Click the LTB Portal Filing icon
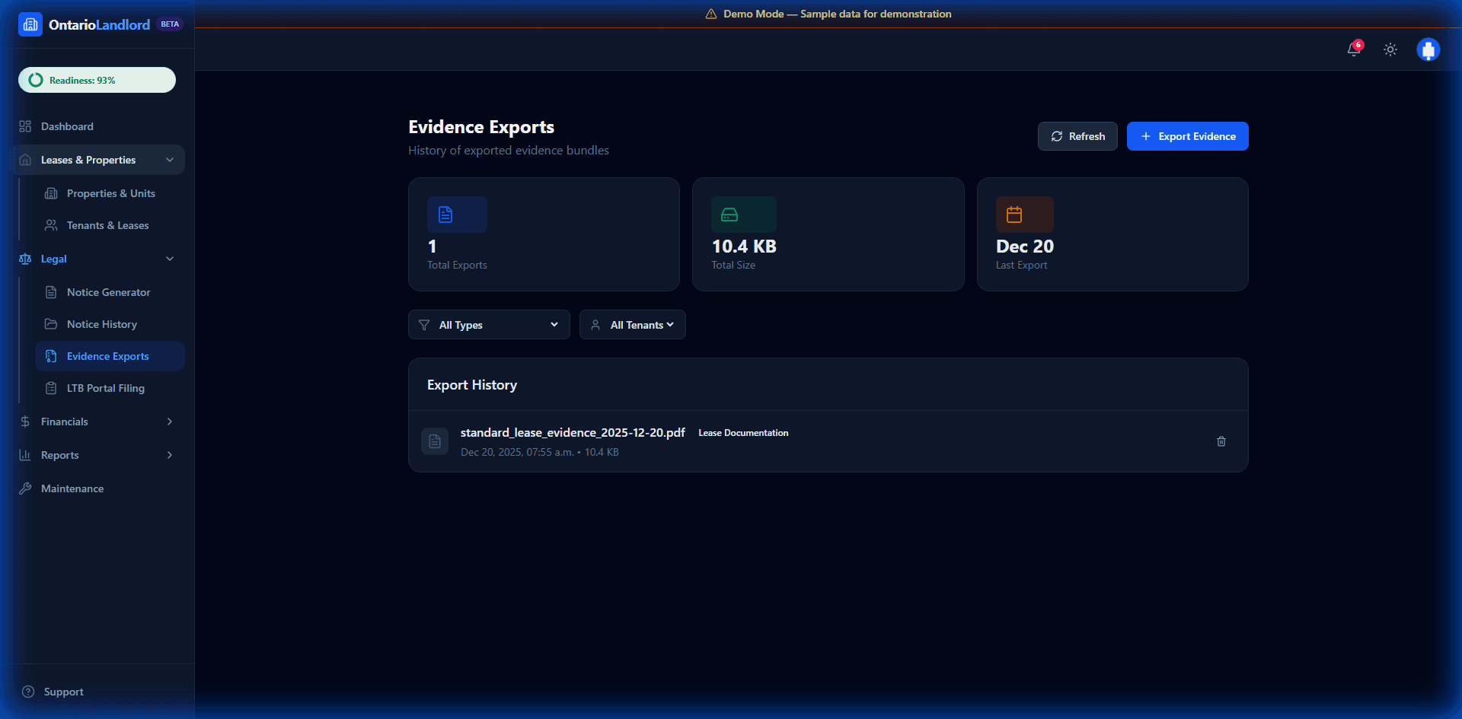1462x719 pixels. pyautogui.click(x=50, y=388)
